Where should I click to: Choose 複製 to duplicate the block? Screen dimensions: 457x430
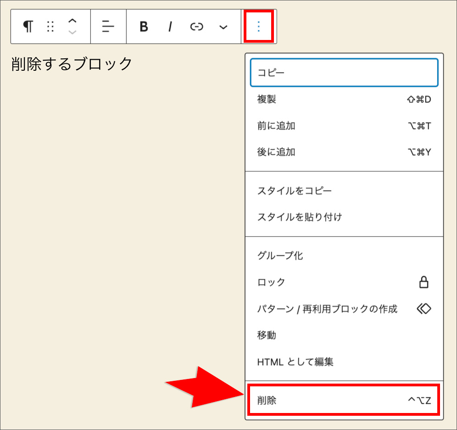coord(344,99)
